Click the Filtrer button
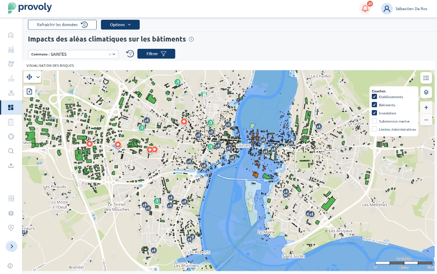Viewport: 437px width, 274px height. (x=156, y=54)
